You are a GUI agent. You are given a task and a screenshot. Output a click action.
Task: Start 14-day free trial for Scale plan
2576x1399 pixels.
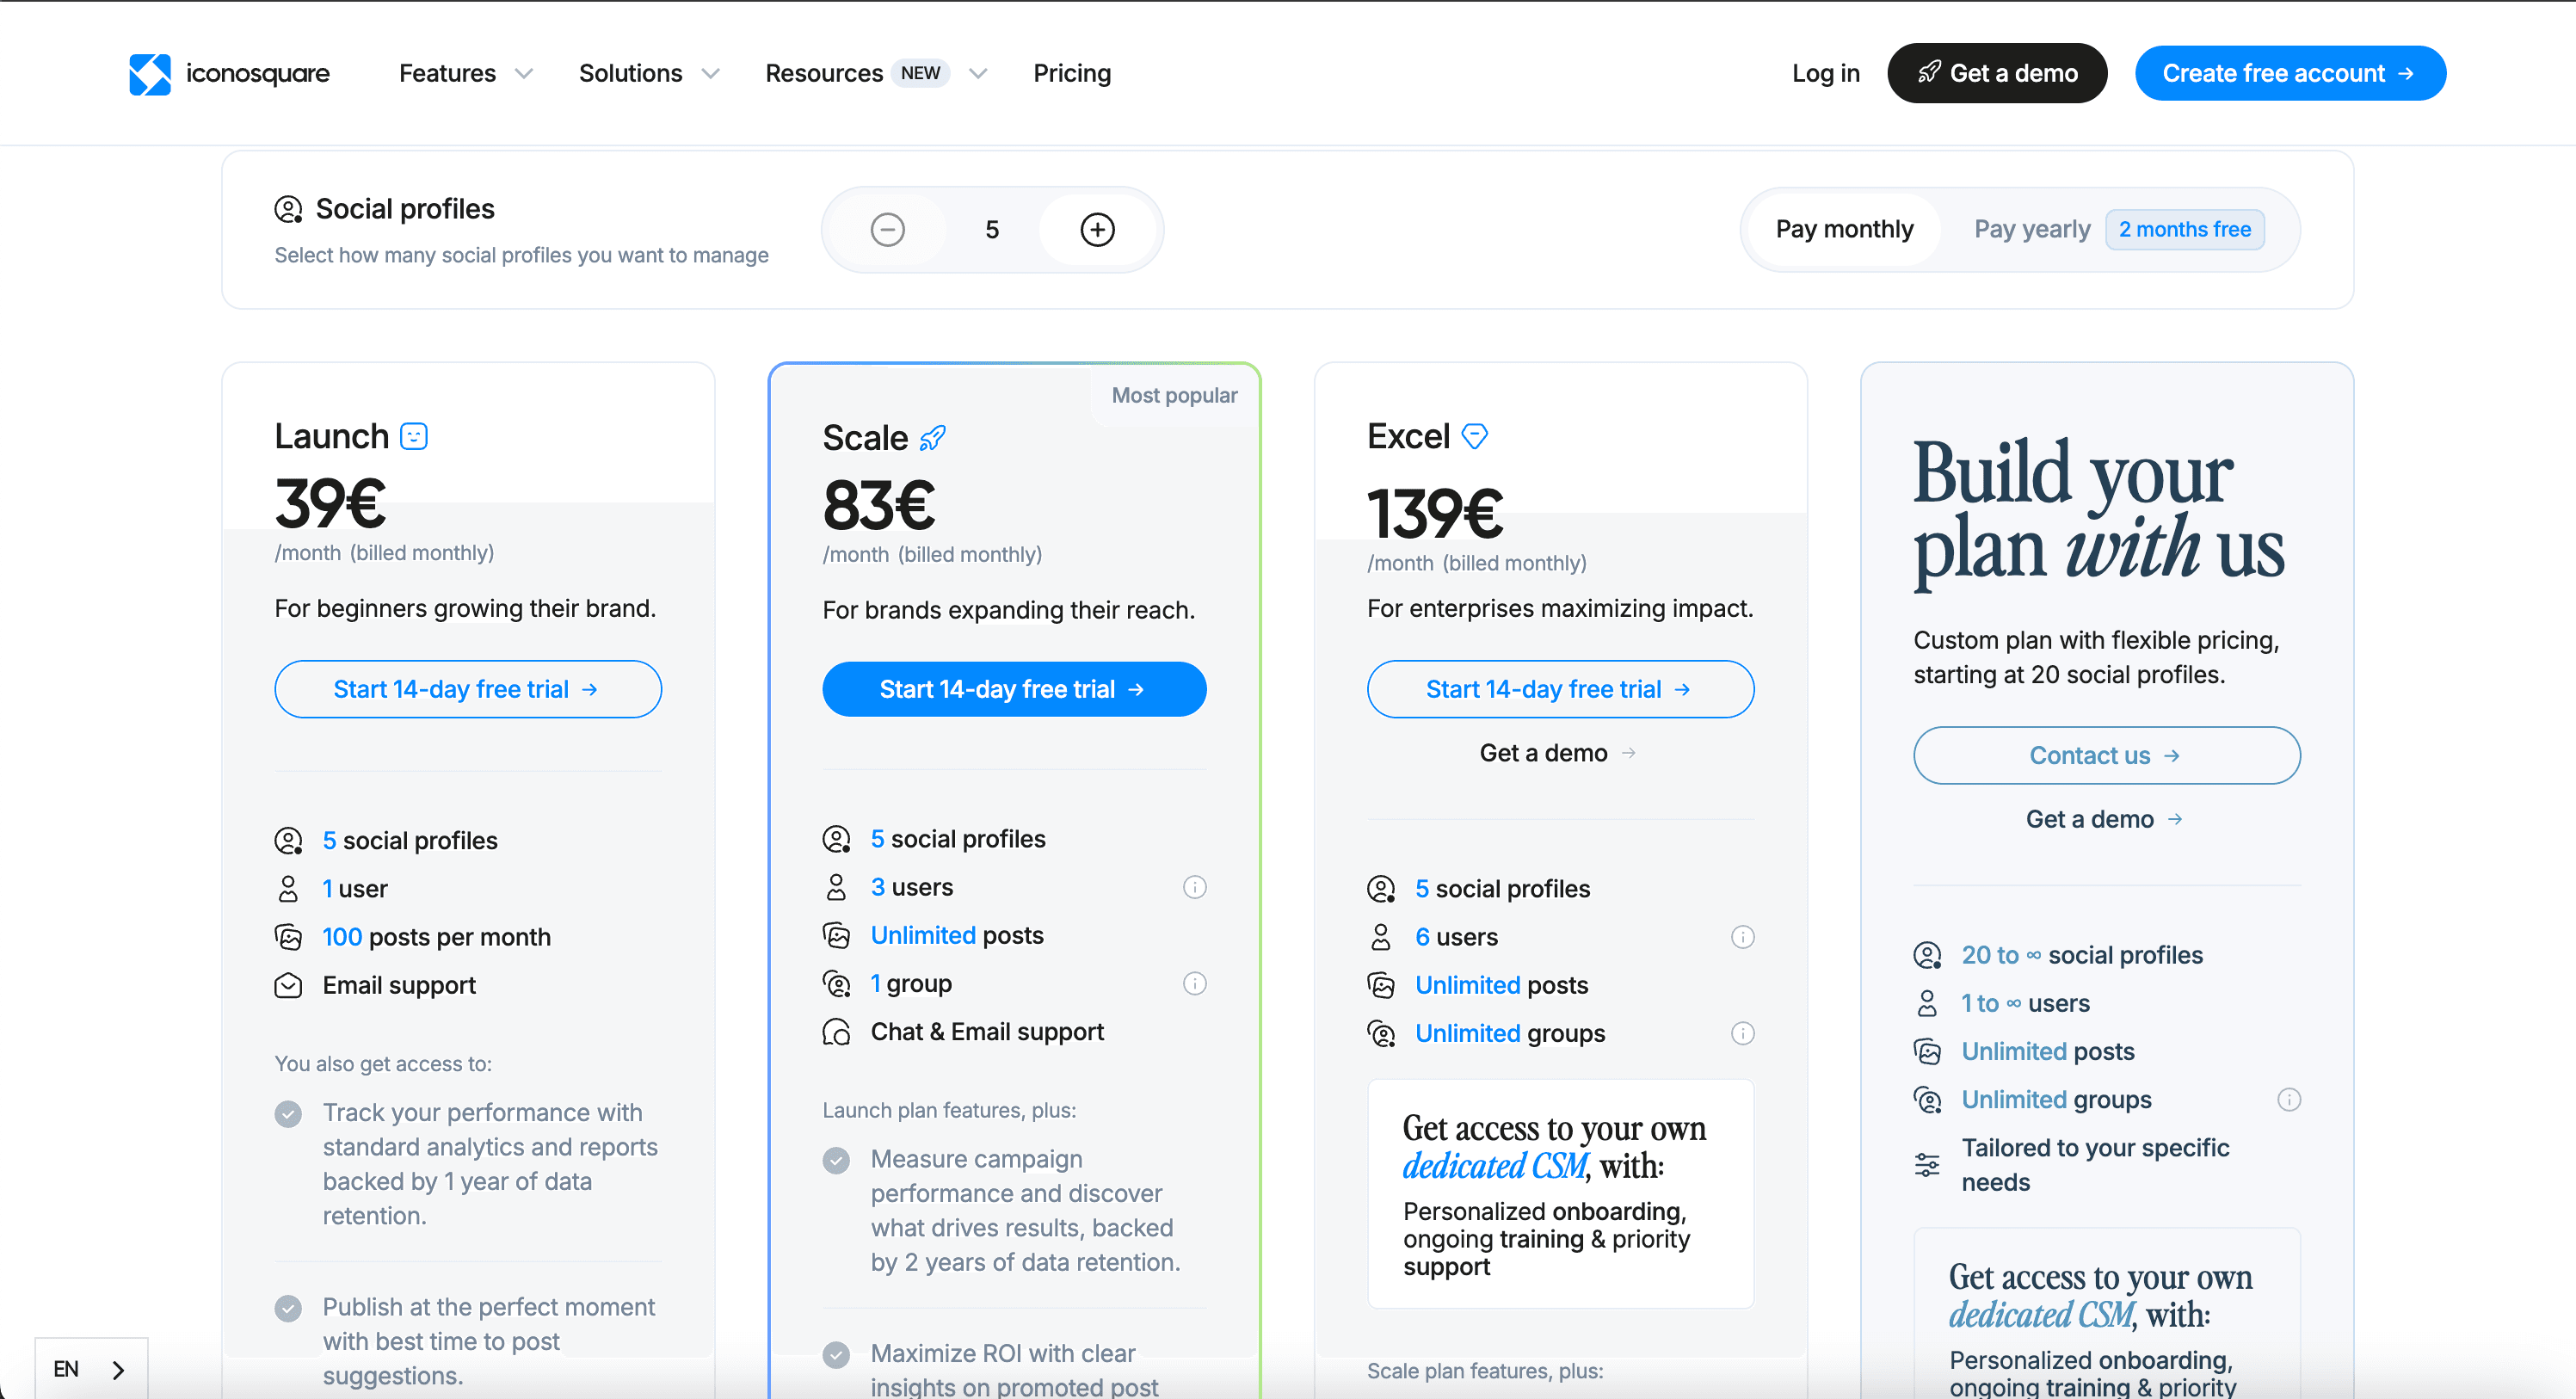pyautogui.click(x=1014, y=689)
